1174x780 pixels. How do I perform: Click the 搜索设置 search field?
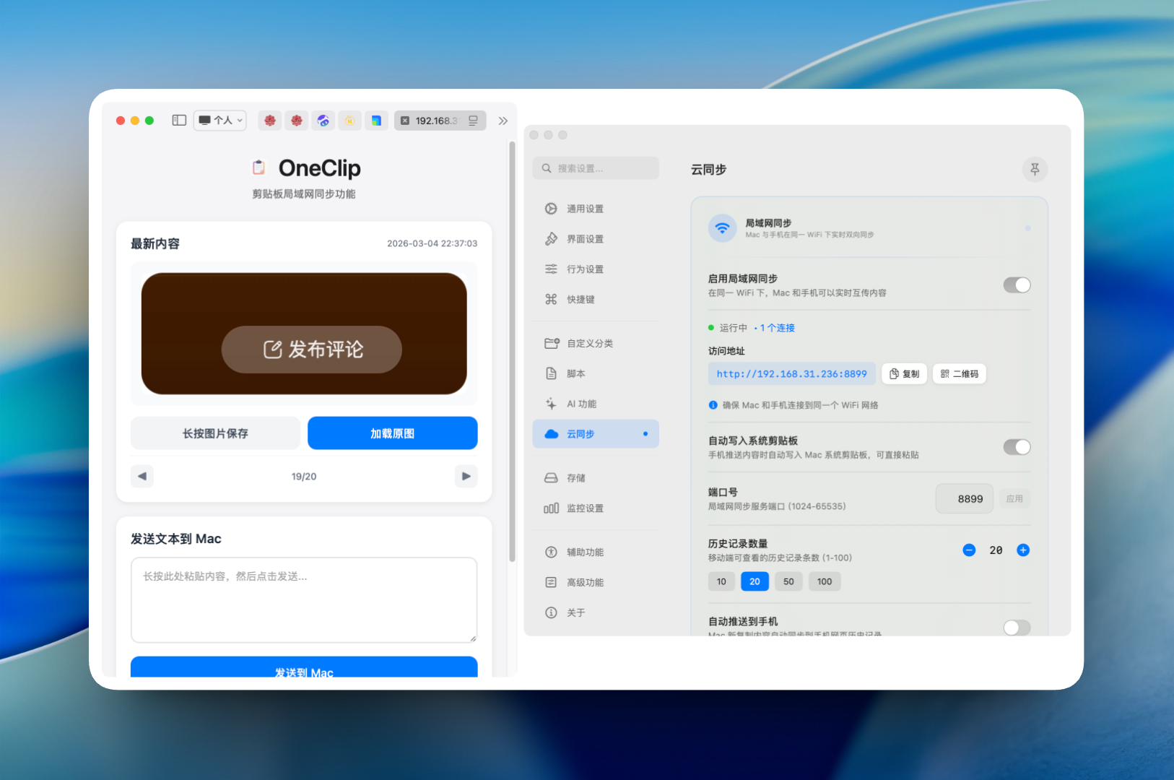[x=596, y=168]
